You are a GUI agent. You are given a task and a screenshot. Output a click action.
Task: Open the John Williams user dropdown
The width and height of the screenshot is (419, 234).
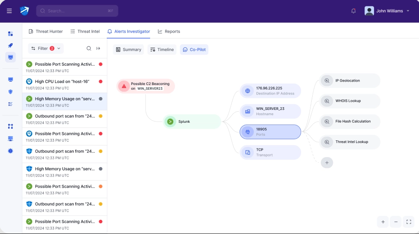(x=387, y=11)
